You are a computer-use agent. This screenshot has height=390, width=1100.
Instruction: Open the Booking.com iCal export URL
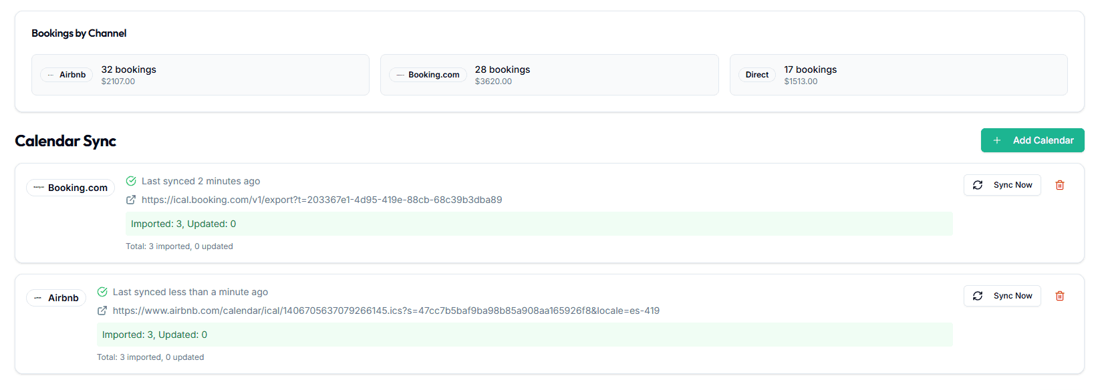point(321,200)
